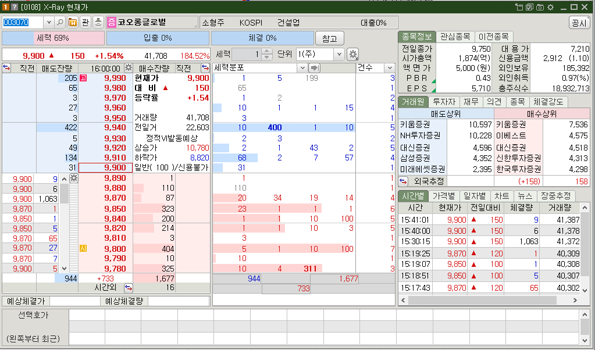Click the detach window icon in title bar
This screenshot has height=350, width=595.
(x=519, y=7)
